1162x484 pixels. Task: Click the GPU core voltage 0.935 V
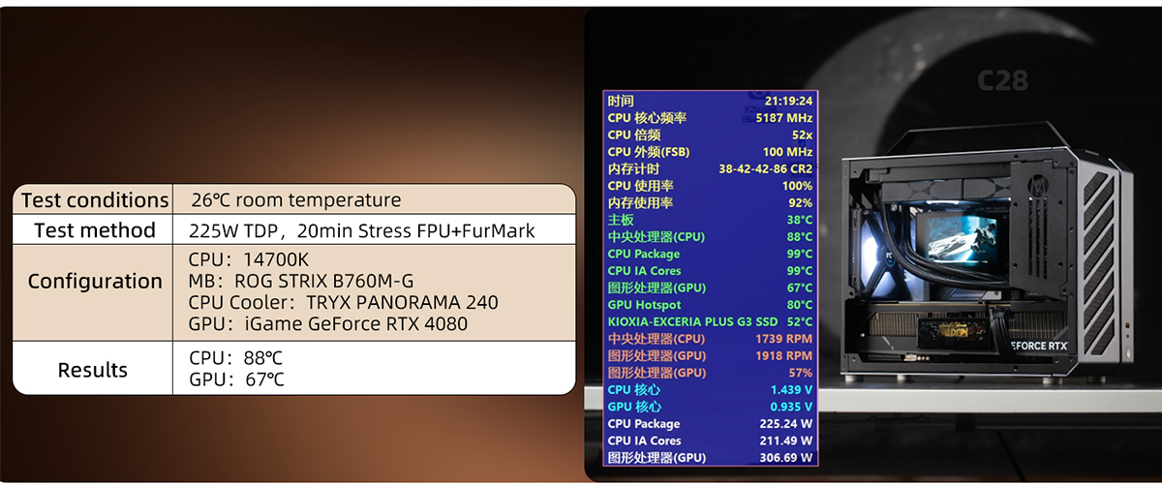tap(791, 407)
